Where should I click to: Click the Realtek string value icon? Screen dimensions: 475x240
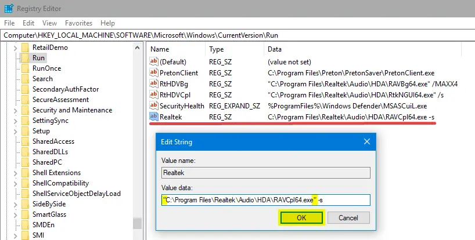pos(153,117)
